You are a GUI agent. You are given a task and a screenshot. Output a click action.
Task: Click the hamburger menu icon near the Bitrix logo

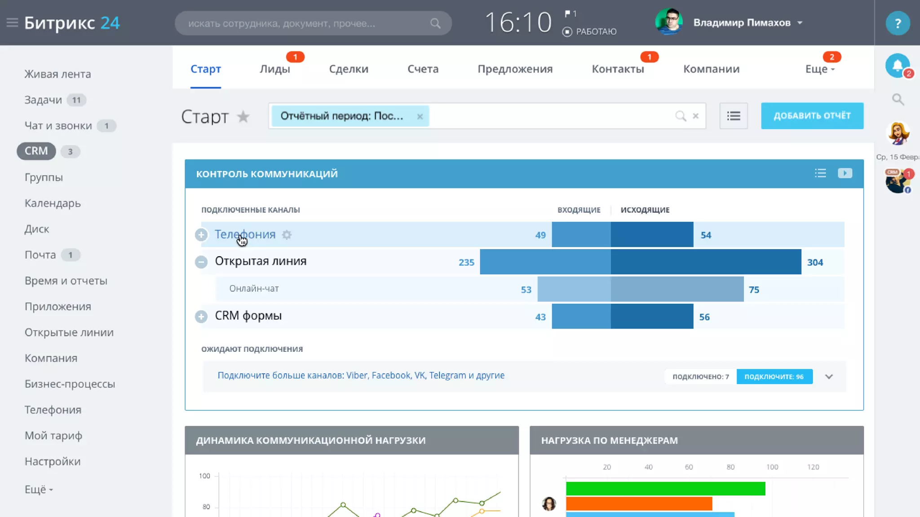12,22
